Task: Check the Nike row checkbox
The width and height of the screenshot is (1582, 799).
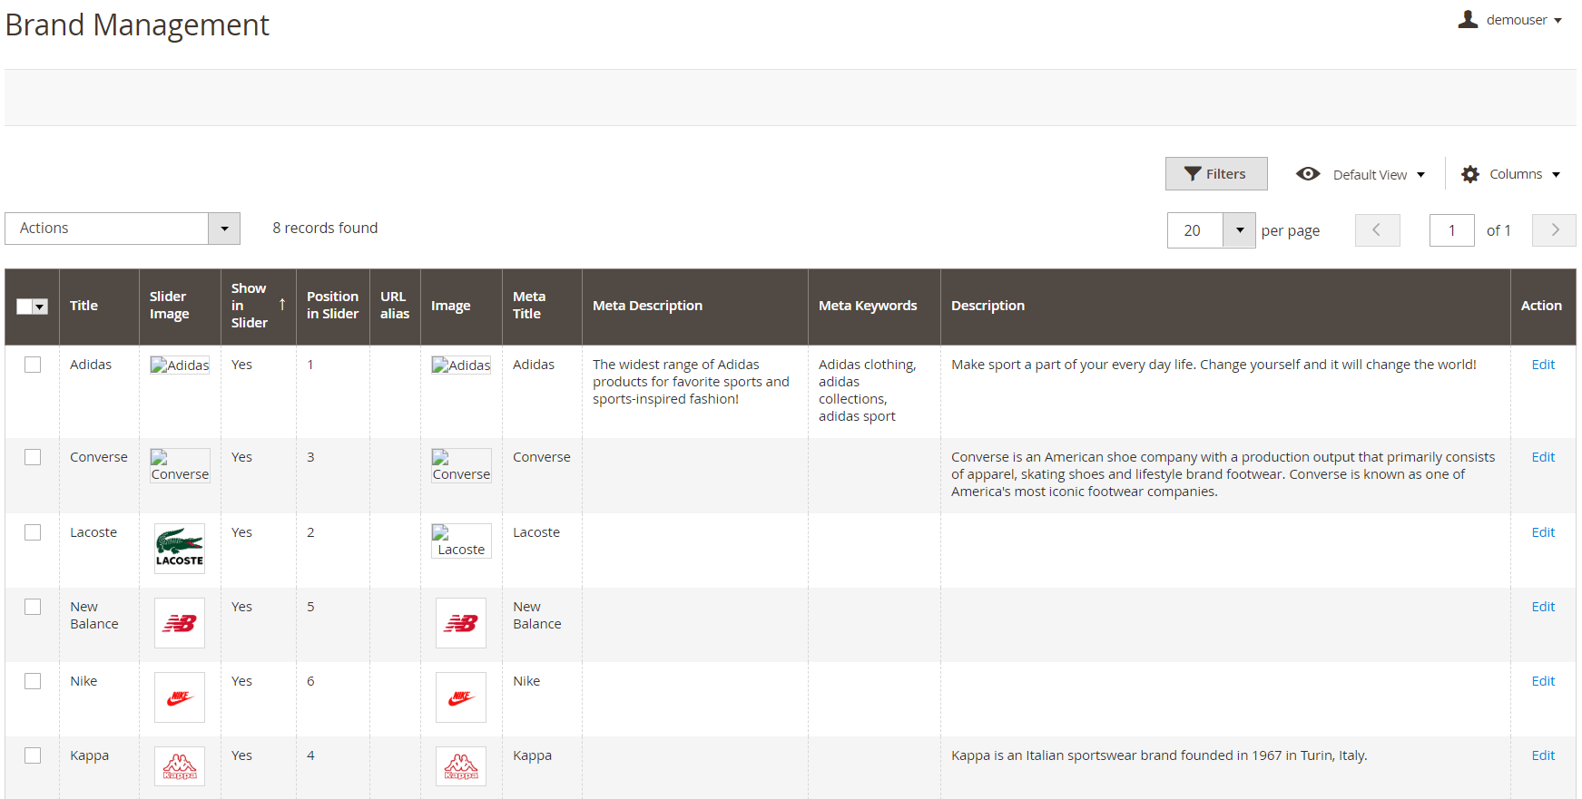Action: [33, 681]
